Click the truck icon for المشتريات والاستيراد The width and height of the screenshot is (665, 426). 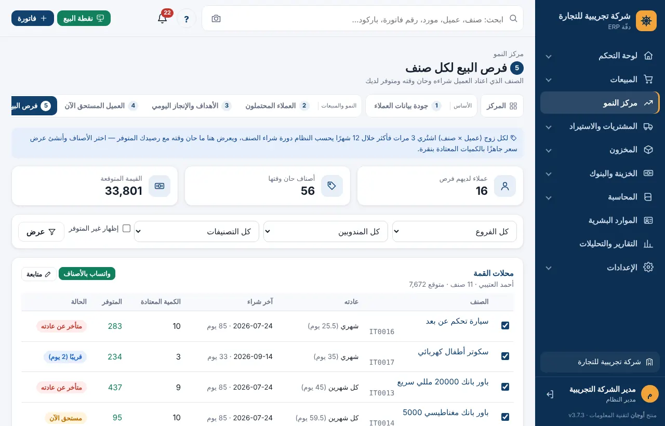[648, 126]
